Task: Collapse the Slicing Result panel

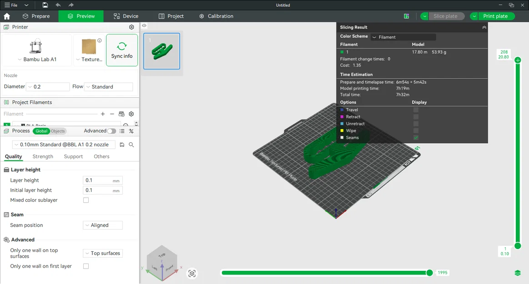Action: tap(484, 27)
